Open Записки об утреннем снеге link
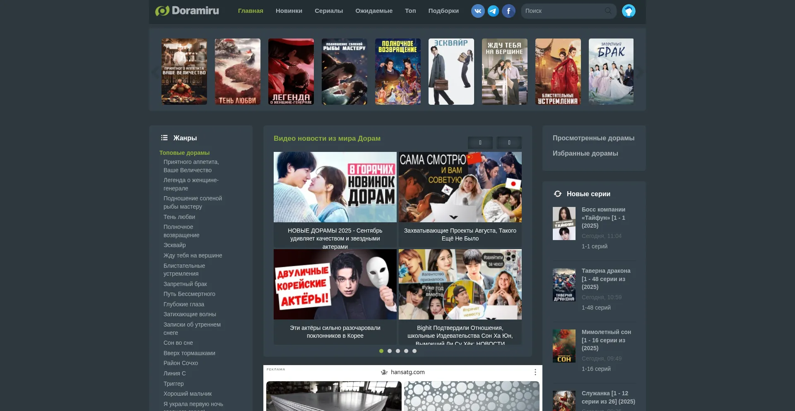Screen dimensions: 795x411 (192, 329)
